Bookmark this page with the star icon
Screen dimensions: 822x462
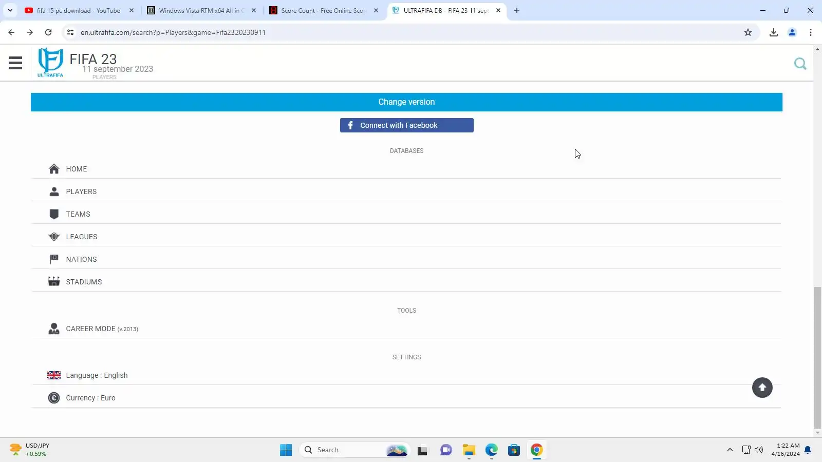tap(748, 32)
